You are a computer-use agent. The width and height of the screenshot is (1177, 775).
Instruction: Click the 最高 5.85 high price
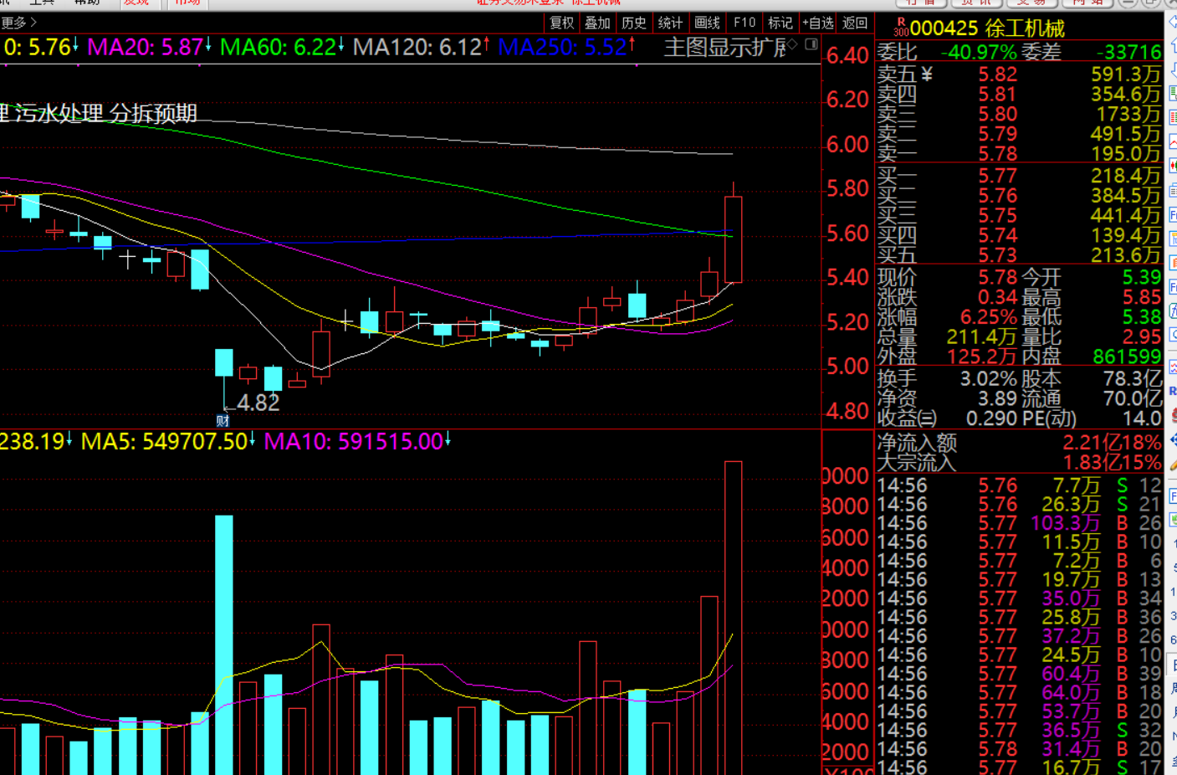pyautogui.click(x=1142, y=297)
